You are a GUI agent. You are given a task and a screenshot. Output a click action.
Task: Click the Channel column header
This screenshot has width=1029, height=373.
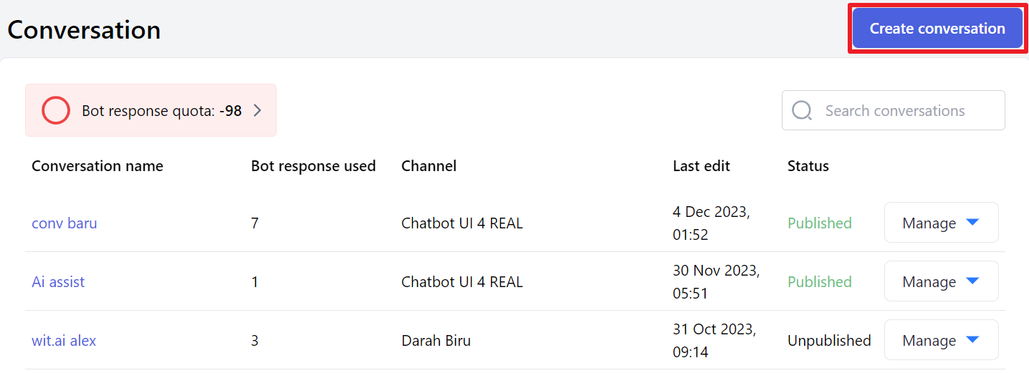click(x=429, y=166)
